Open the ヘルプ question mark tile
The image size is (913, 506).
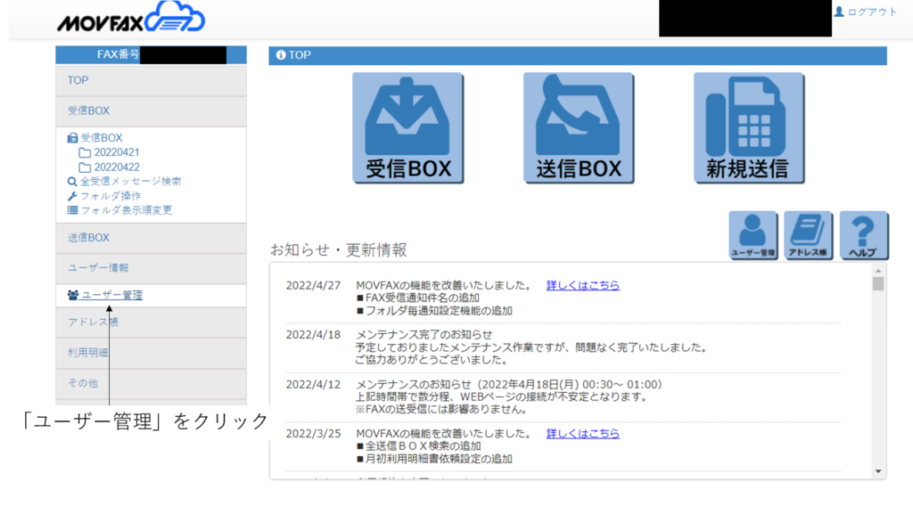[863, 235]
